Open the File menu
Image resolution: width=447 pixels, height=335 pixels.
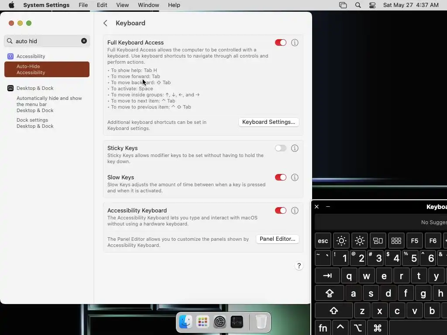pyautogui.click(x=83, y=5)
